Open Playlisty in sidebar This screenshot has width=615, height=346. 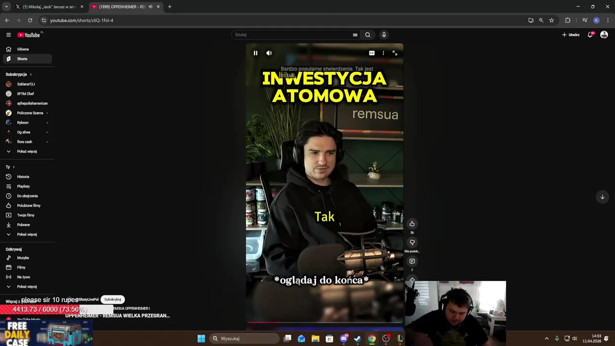click(27, 186)
